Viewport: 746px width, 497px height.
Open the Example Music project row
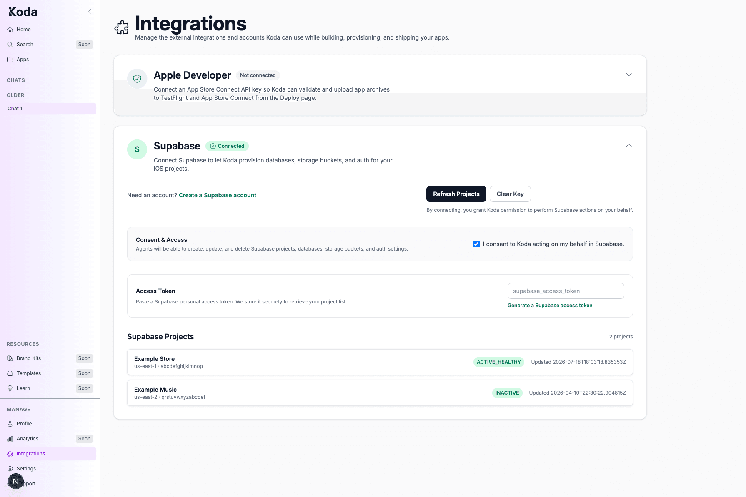(x=380, y=393)
